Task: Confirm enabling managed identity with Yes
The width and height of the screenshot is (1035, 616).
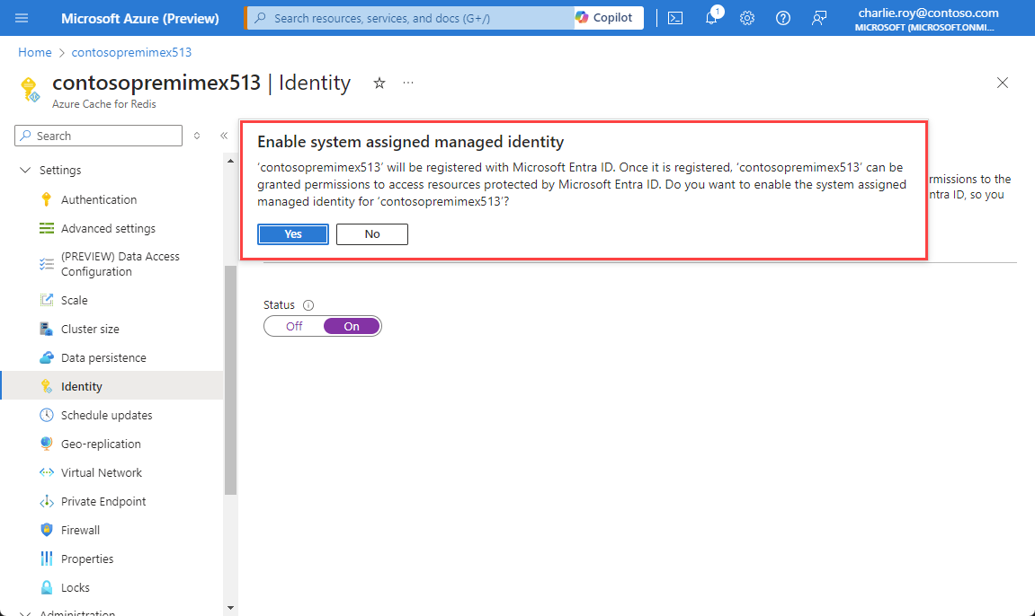Action: click(293, 233)
